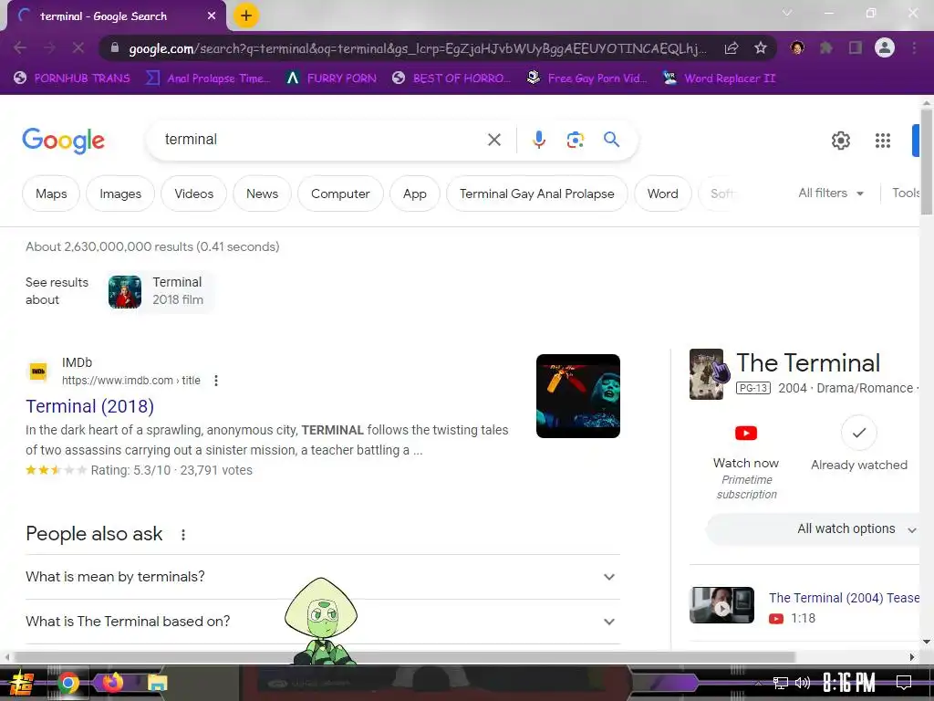
Task: Show hidden system tray icons
Action: [x=758, y=683]
